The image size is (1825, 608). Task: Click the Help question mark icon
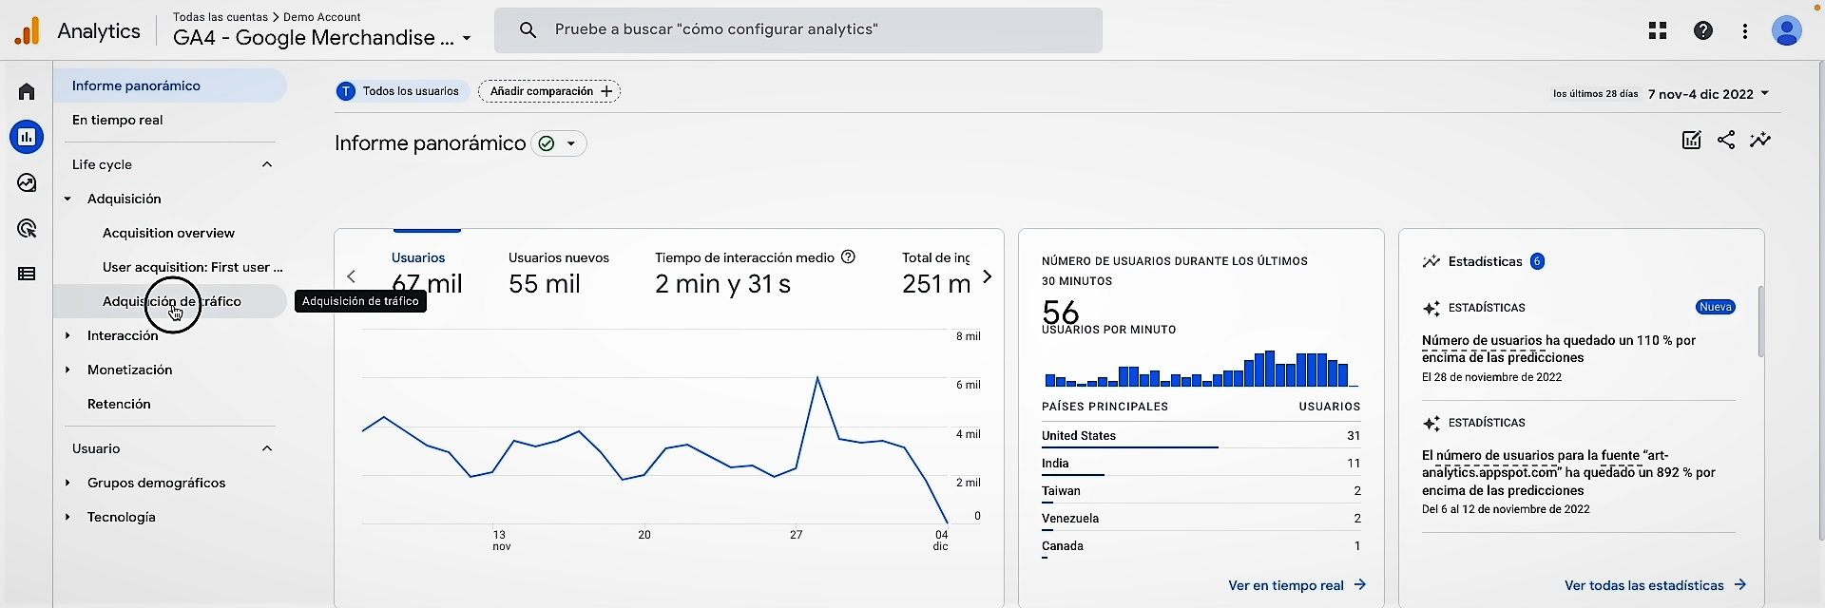pos(1703,31)
